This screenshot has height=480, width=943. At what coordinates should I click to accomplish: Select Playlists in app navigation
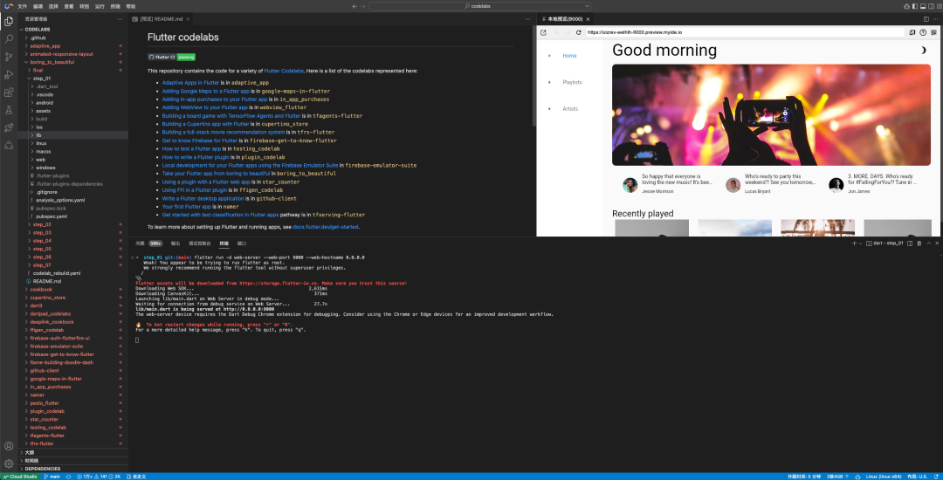click(x=572, y=82)
